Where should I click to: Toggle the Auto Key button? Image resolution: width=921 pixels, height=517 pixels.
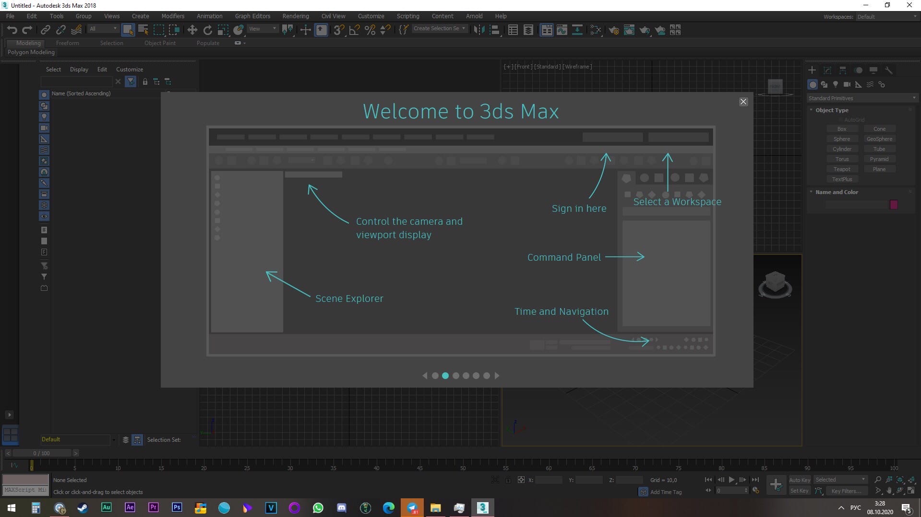pyautogui.click(x=799, y=480)
